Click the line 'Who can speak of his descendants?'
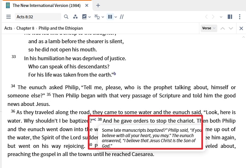 (69, 67)
